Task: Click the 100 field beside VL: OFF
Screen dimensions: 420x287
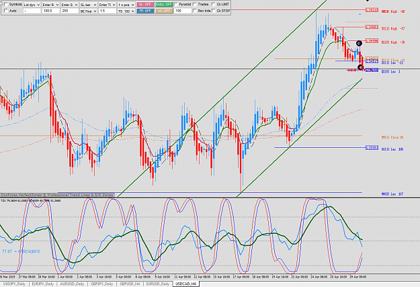Action: (183, 11)
